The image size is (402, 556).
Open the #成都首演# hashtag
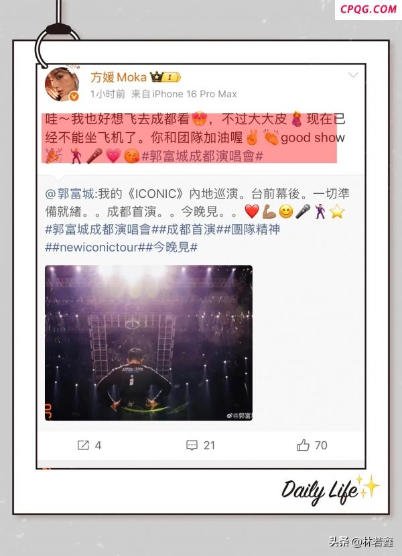click(x=191, y=229)
